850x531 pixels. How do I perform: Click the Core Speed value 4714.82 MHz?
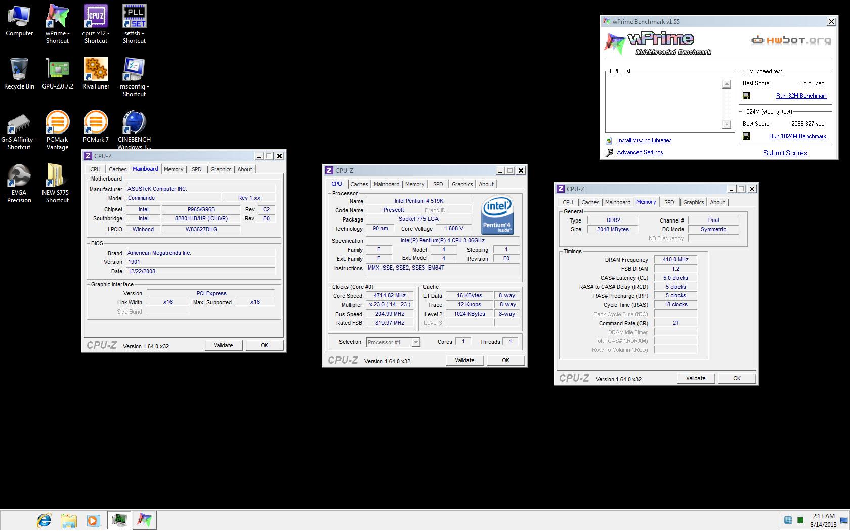coord(390,296)
